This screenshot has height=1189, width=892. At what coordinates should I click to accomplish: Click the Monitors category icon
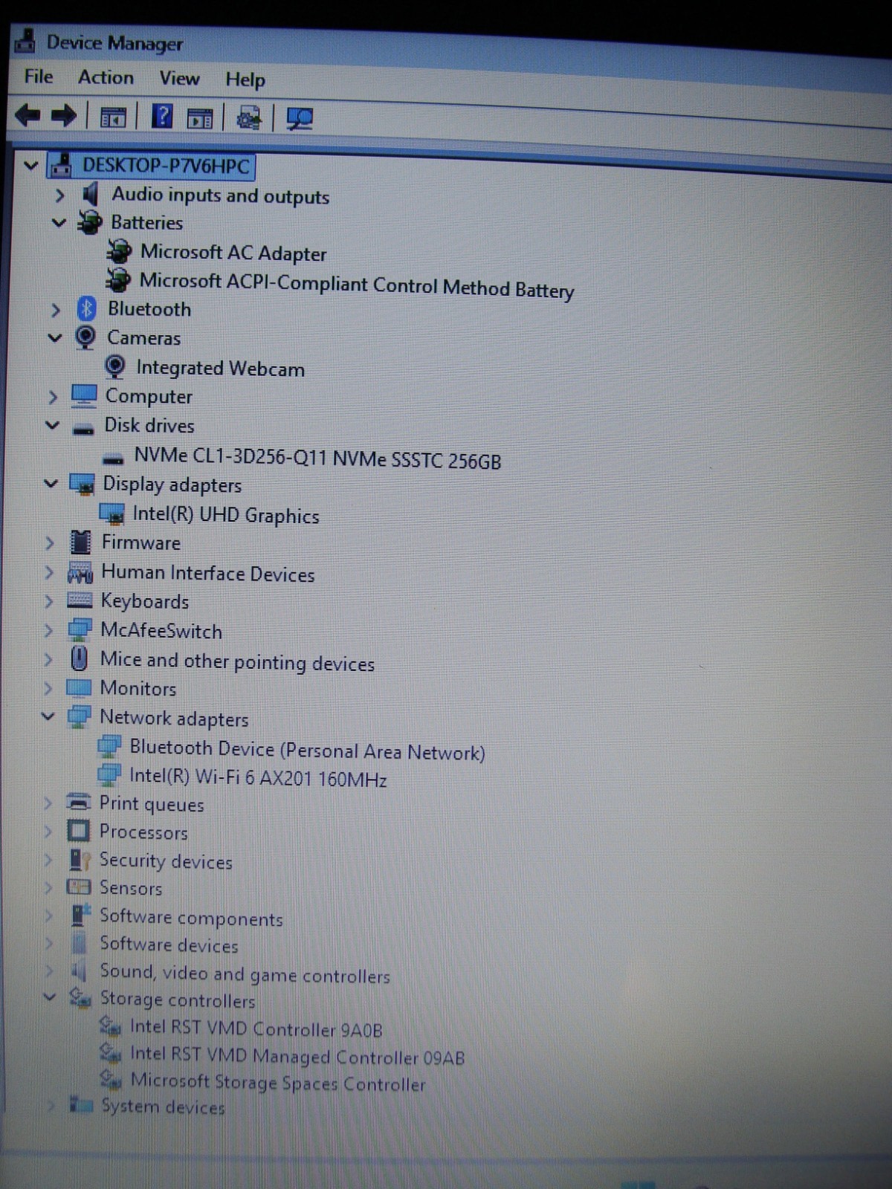pyautogui.click(x=78, y=687)
